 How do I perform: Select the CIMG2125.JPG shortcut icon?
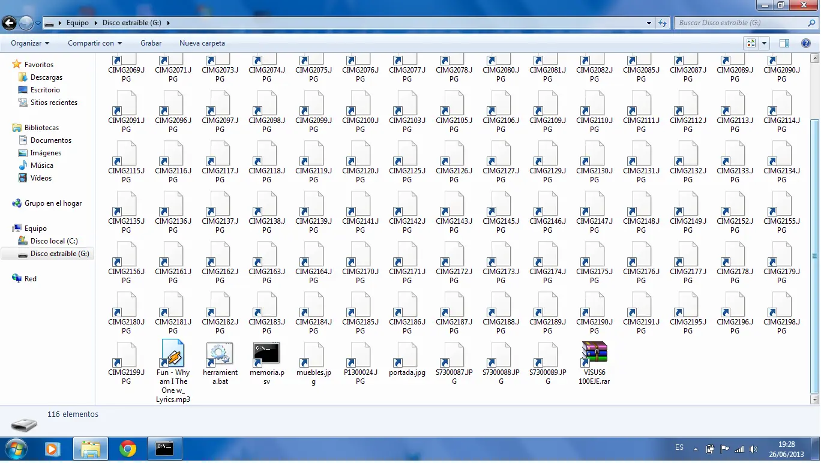tap(407, 153)
